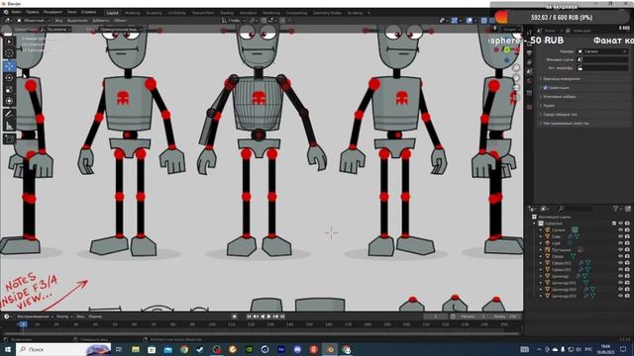
Task: Disable render for Цилиндр.003 camera icon
Action: click(x=627, y=297)
